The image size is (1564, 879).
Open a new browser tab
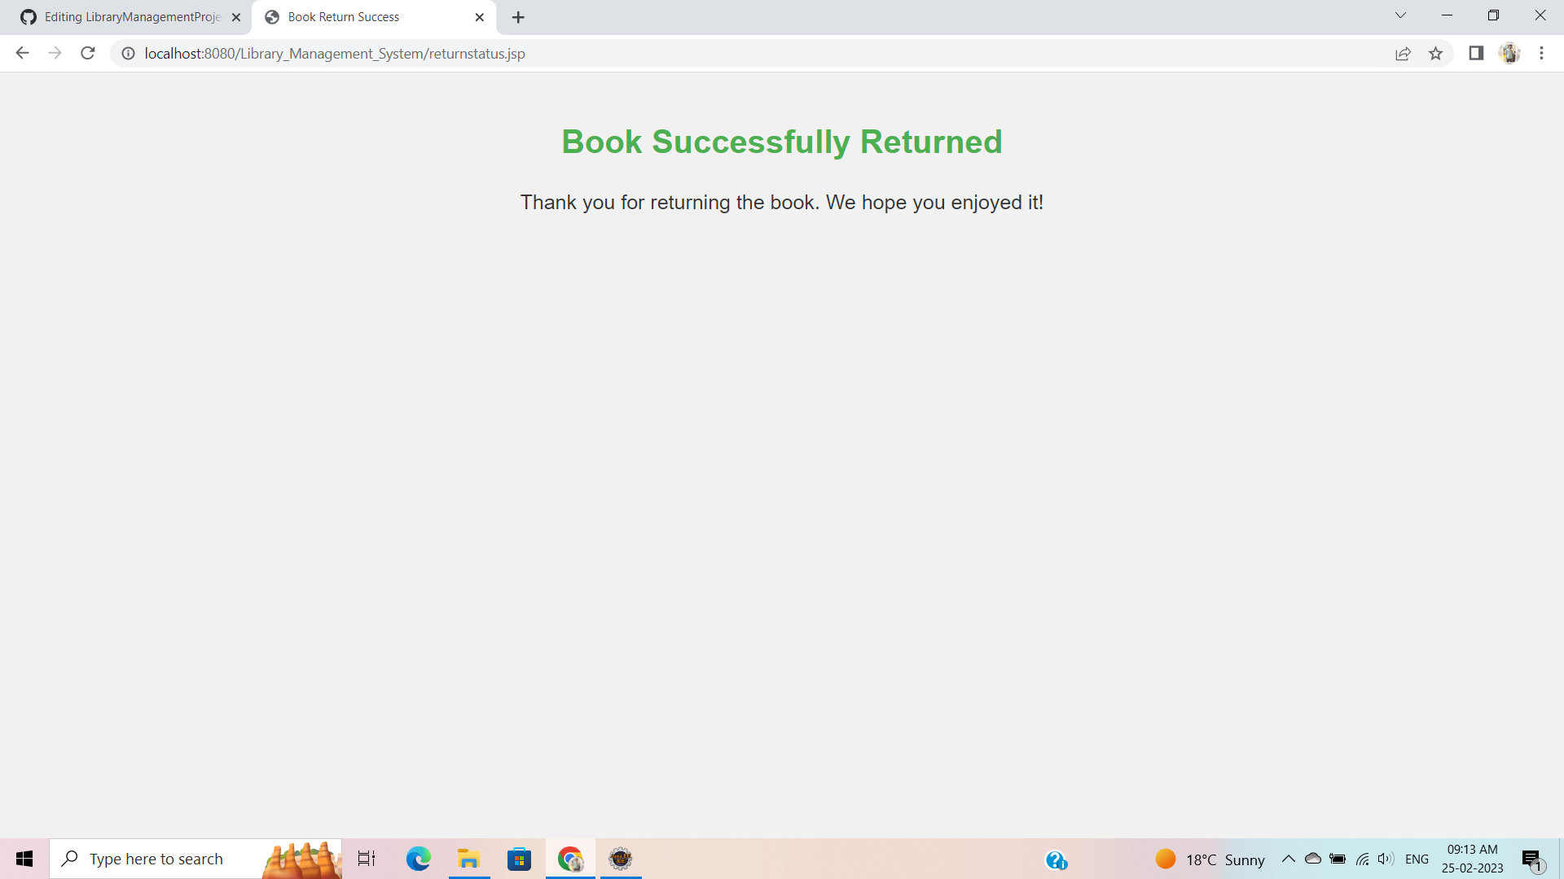518,16
